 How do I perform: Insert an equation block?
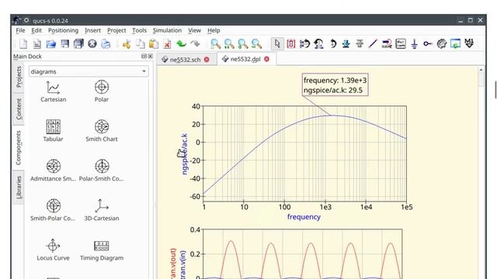(x=401, y=43)
